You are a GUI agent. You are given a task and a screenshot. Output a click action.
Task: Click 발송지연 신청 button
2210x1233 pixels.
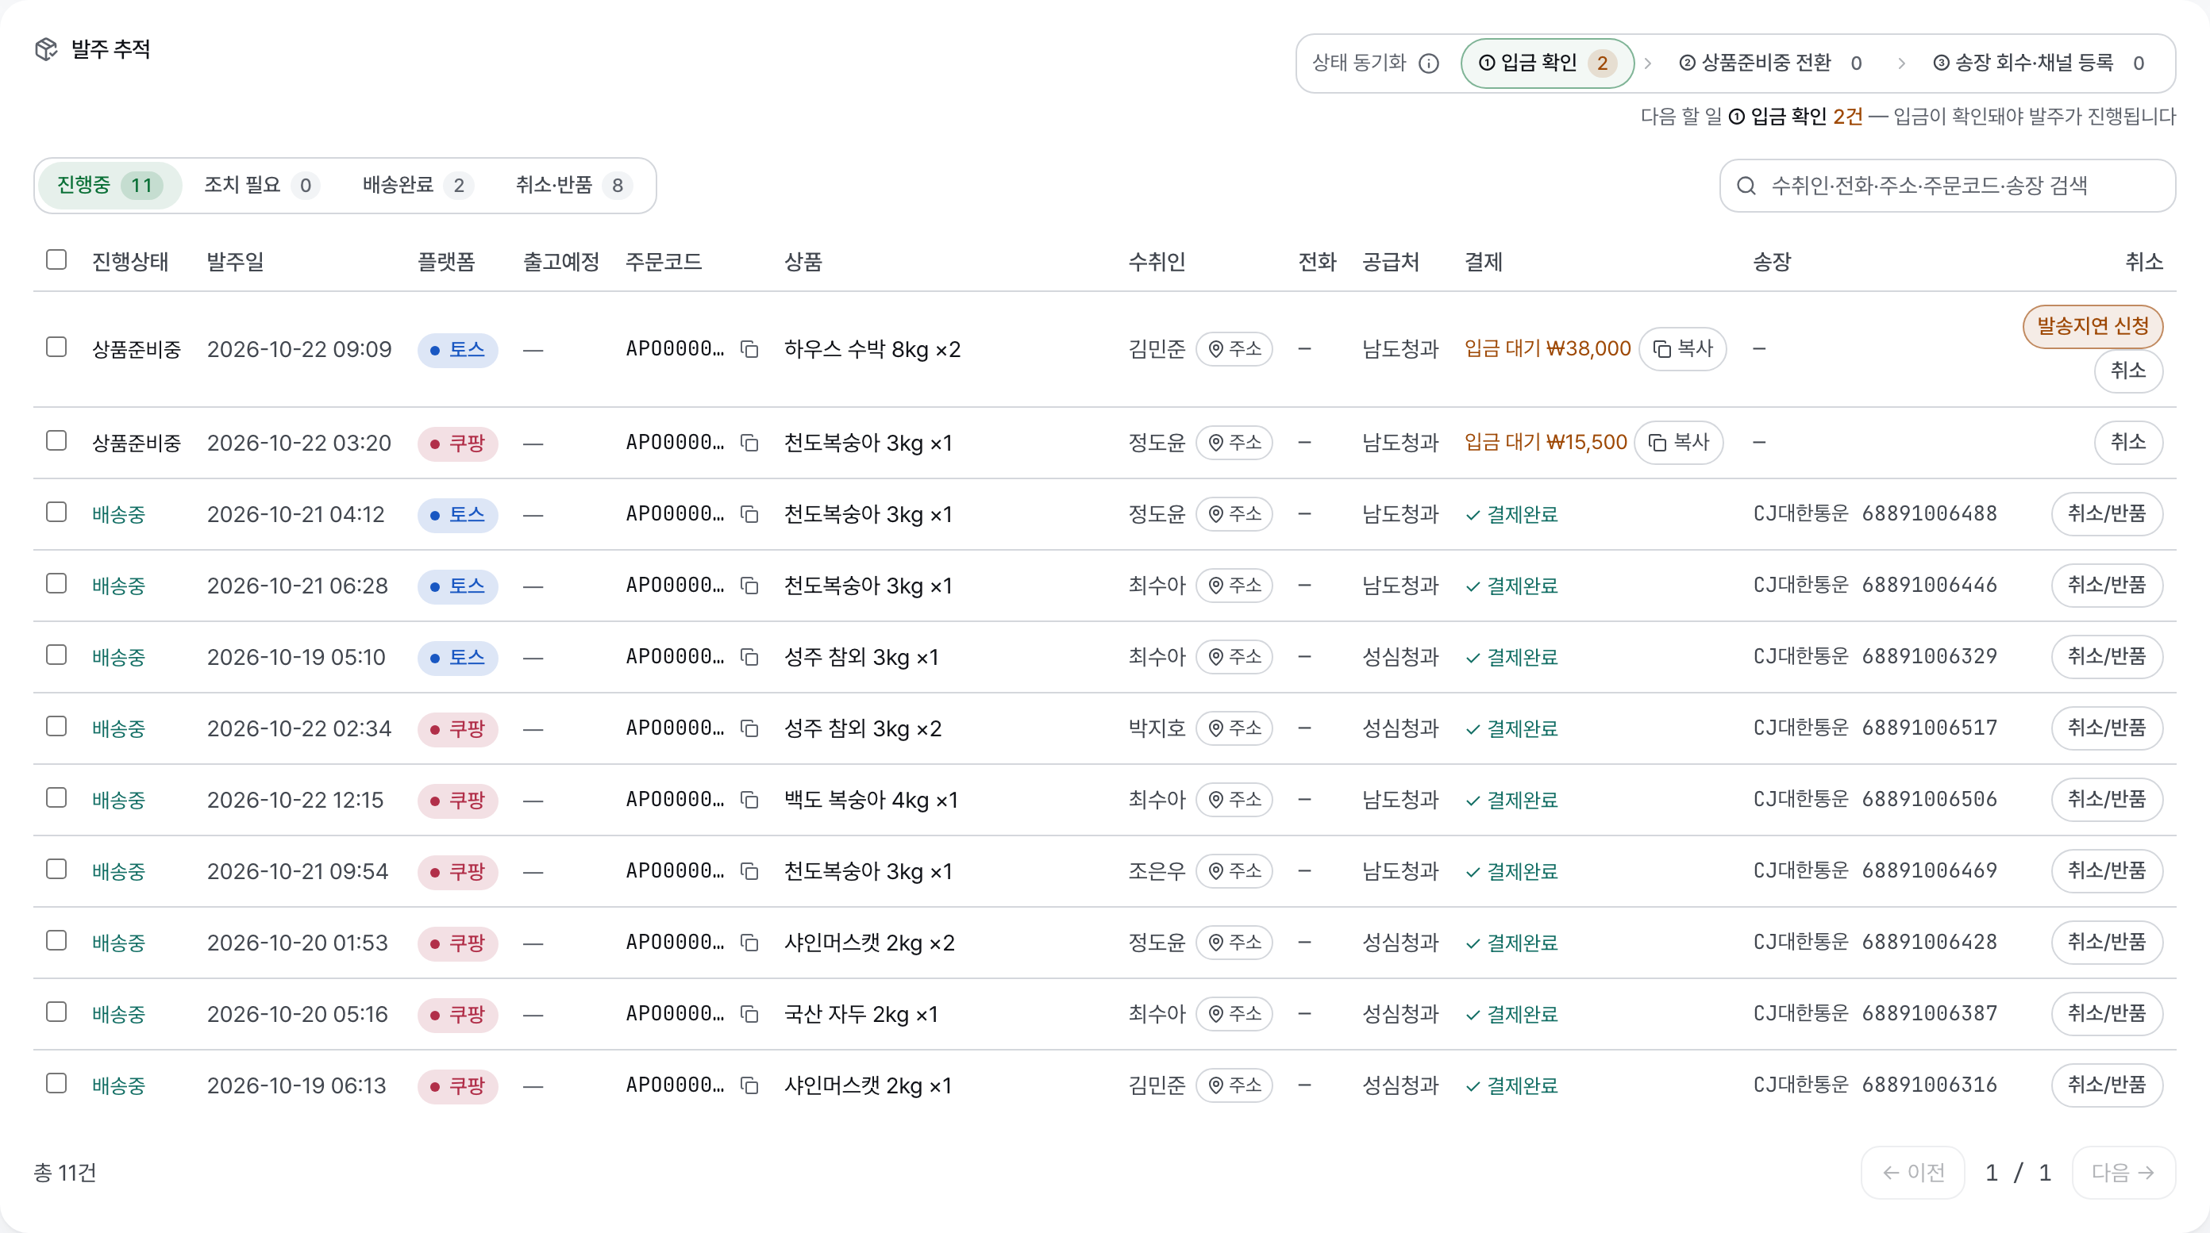[x=2093, y=326]
